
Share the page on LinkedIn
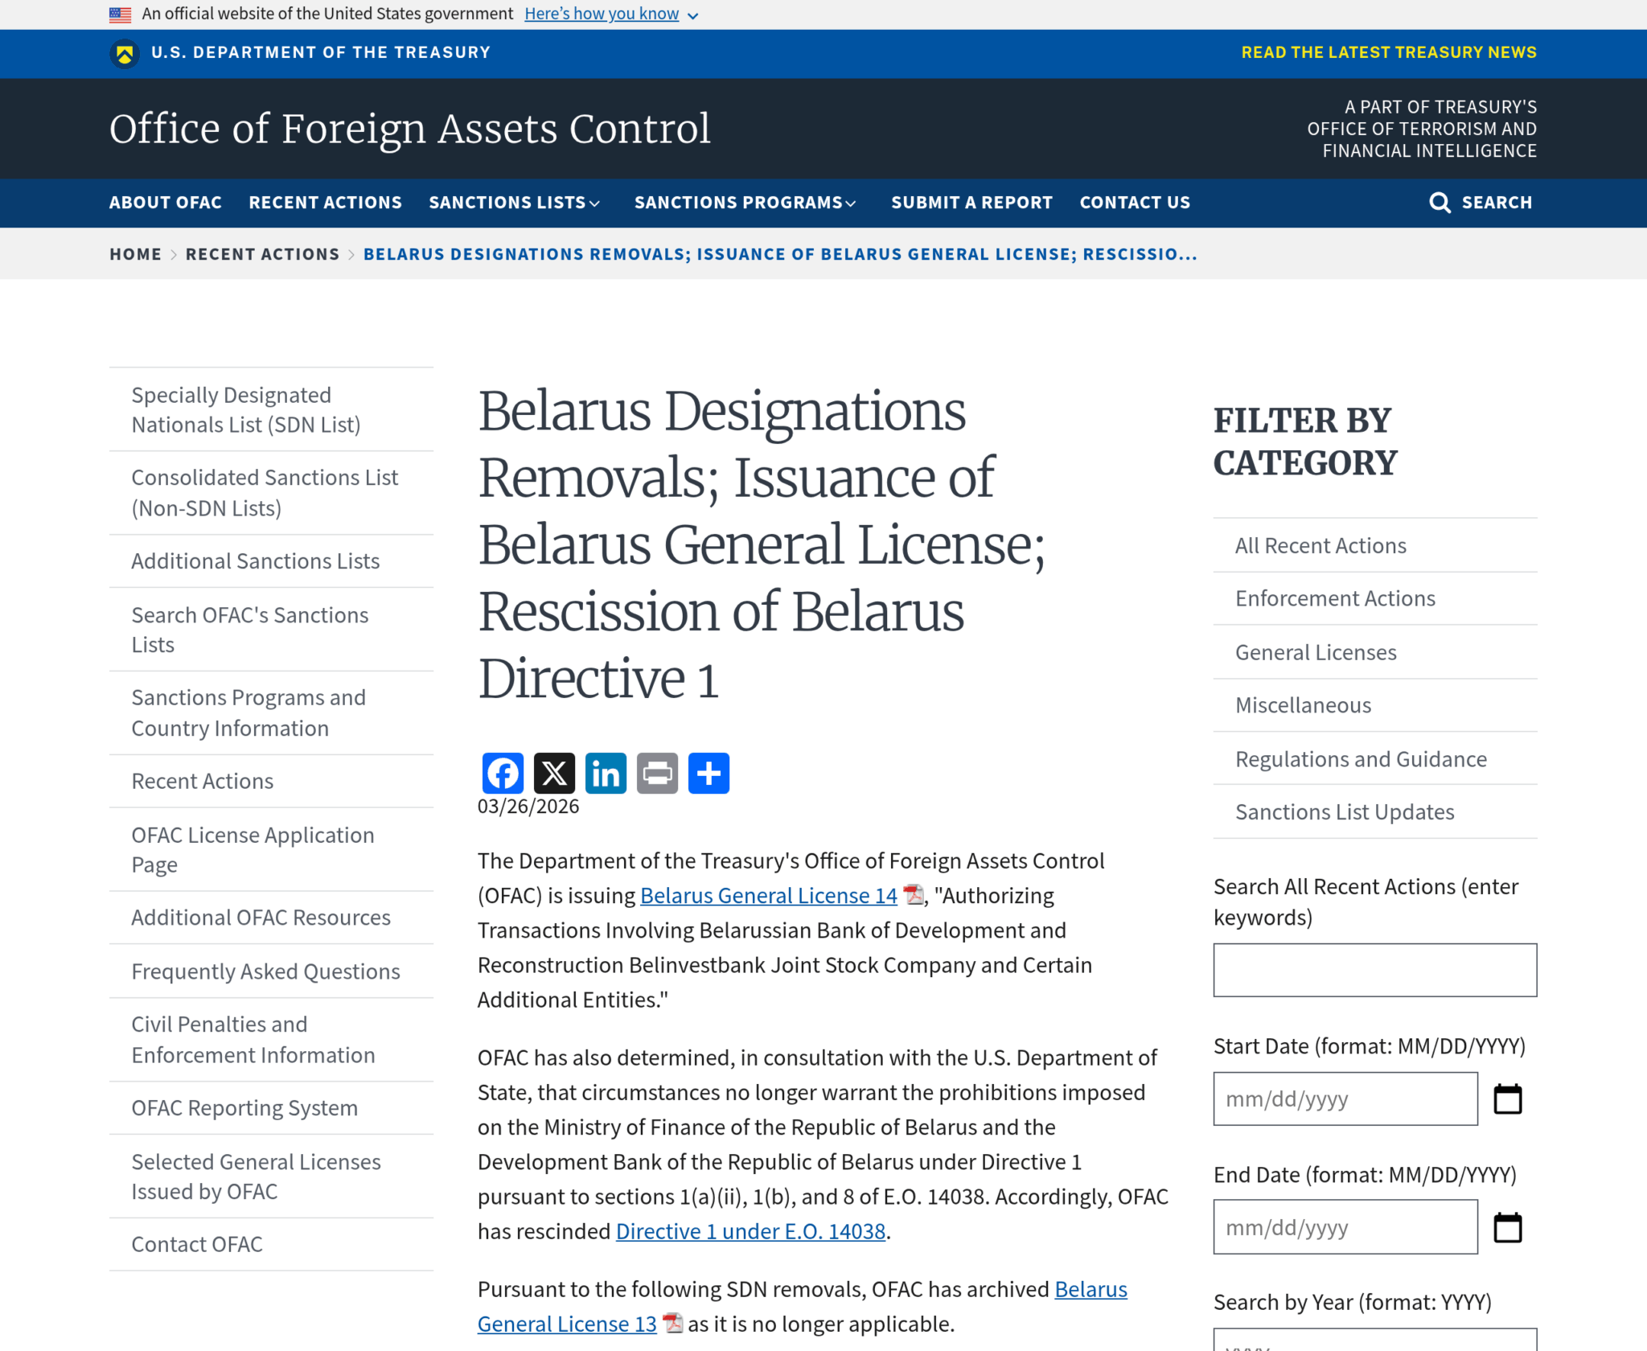(606, 773)
